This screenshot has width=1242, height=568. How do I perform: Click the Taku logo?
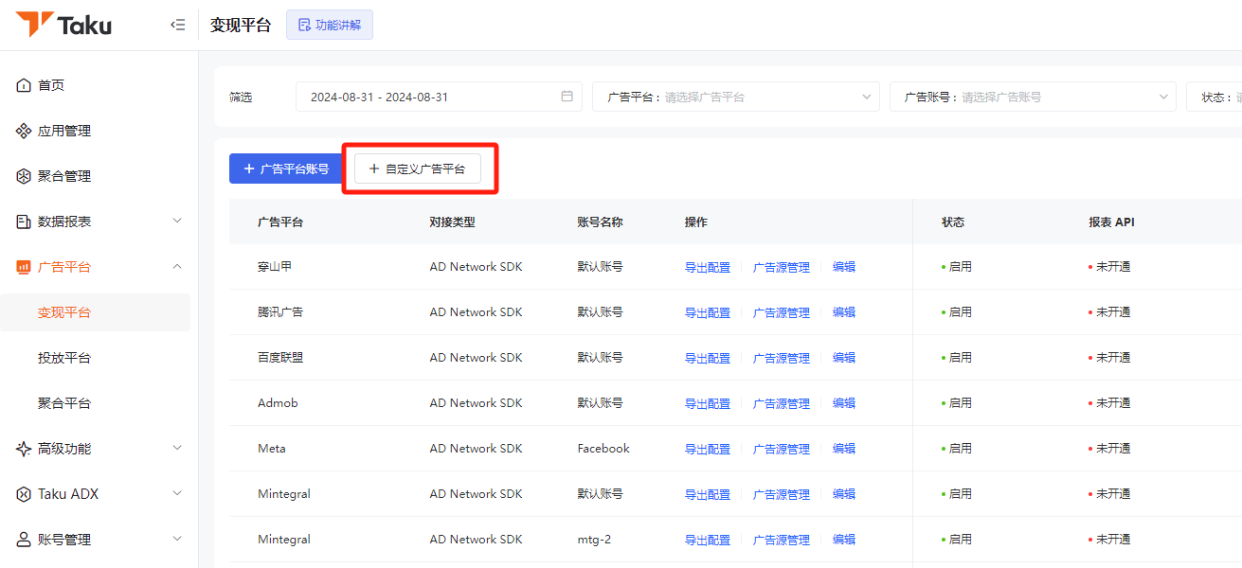pyautogui.click(x=64, y=25)
